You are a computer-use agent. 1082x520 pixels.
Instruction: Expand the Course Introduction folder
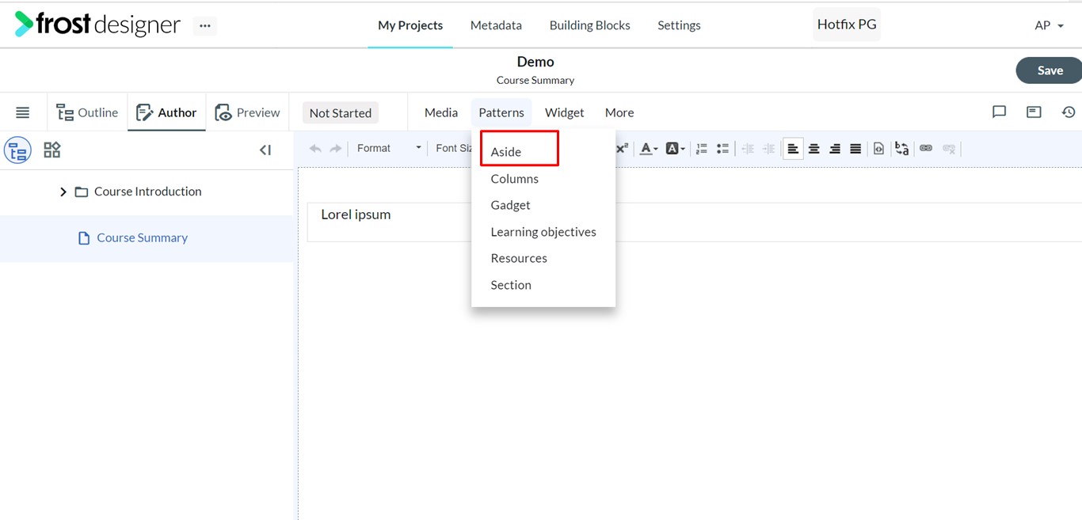click(63, 192)
